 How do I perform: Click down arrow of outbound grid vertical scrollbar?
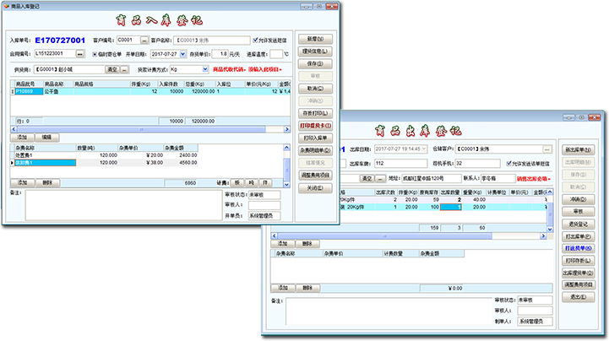pos(550,230)
